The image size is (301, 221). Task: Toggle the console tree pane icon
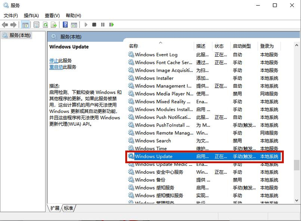(26, 25)
